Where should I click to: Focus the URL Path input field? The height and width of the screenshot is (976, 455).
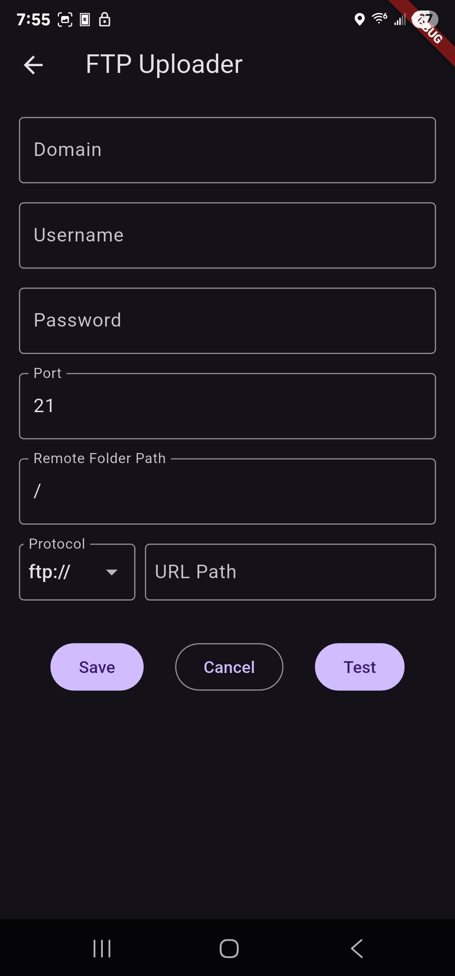pos(290,572)
